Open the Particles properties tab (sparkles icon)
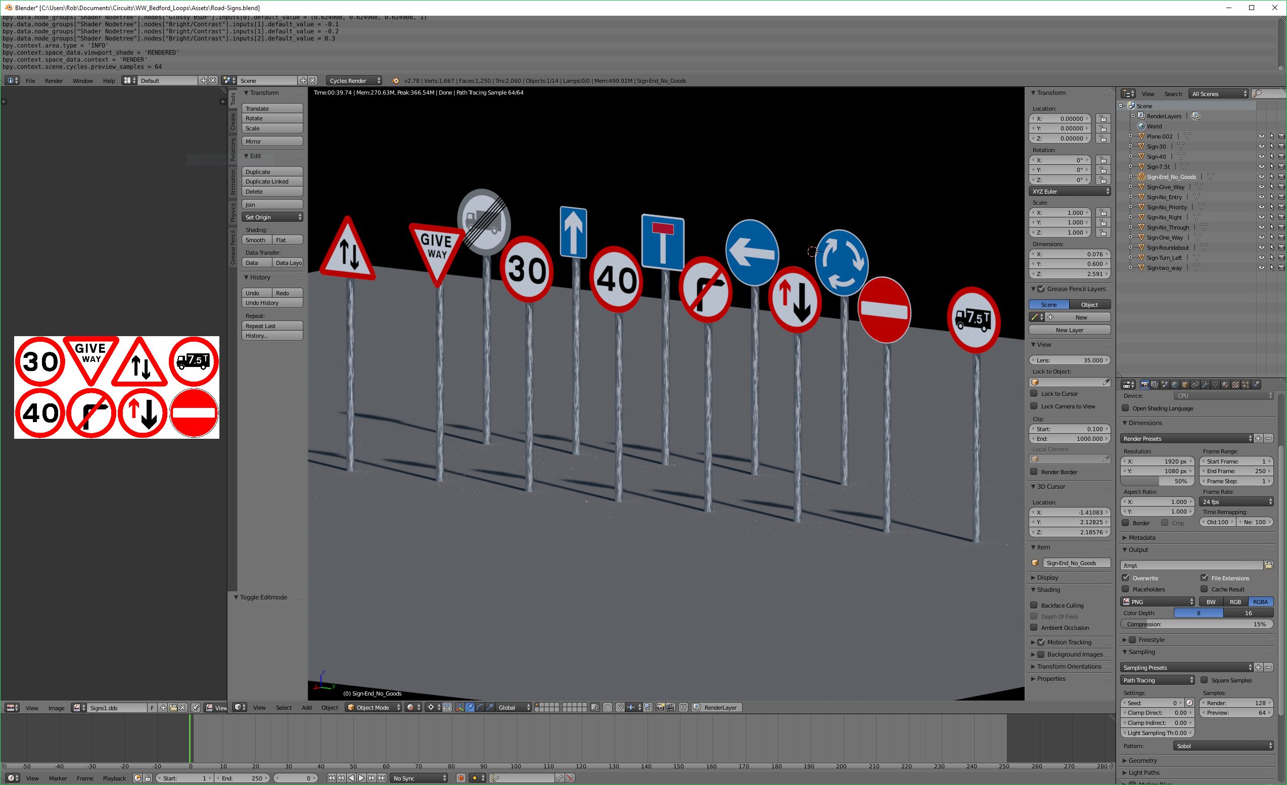This screenshot has height=785, width=1287. click(1246, 385)
